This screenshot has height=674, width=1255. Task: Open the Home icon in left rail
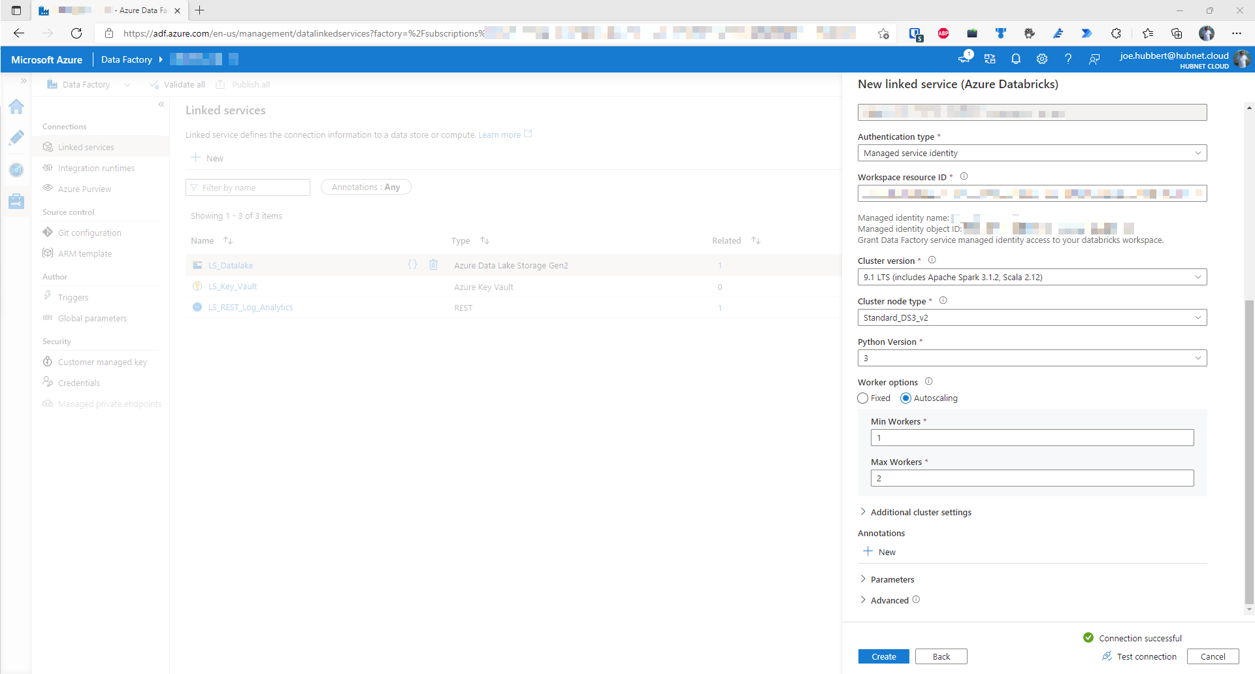coord(16,106)
